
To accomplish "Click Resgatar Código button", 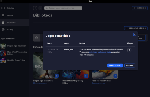I will click(x=136, y=28).
